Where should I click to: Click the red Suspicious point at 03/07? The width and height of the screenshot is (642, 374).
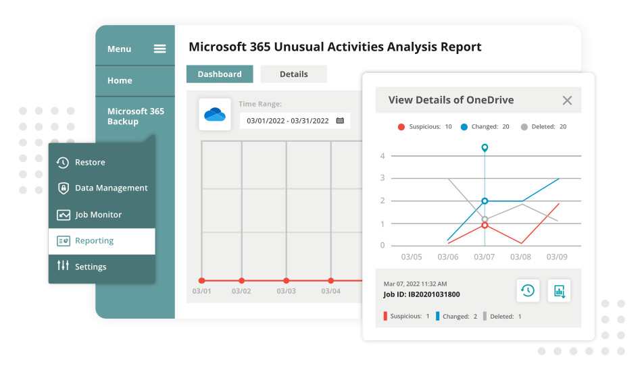tap(485, 225)
